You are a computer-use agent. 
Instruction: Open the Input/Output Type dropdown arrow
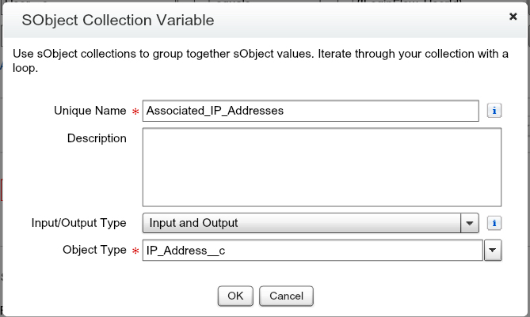(x=471, y=223)
